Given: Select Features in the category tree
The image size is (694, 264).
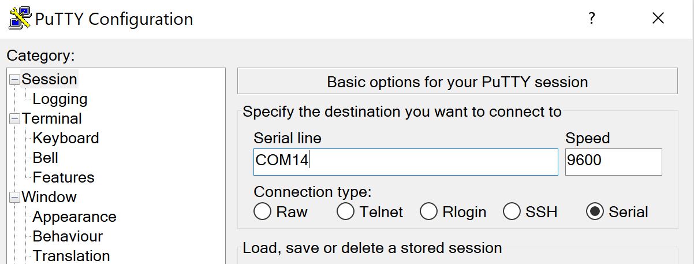Looking at the screenshot, I should point(64,177).
